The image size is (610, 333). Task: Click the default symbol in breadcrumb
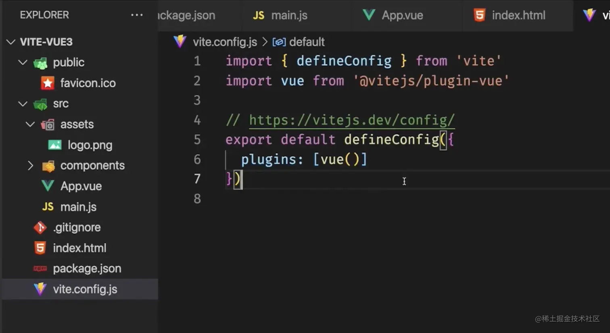coord(307,42)
